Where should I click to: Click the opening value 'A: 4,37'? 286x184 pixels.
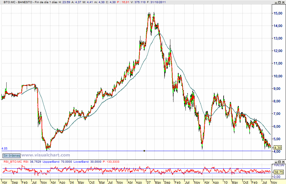coord(76,2)
